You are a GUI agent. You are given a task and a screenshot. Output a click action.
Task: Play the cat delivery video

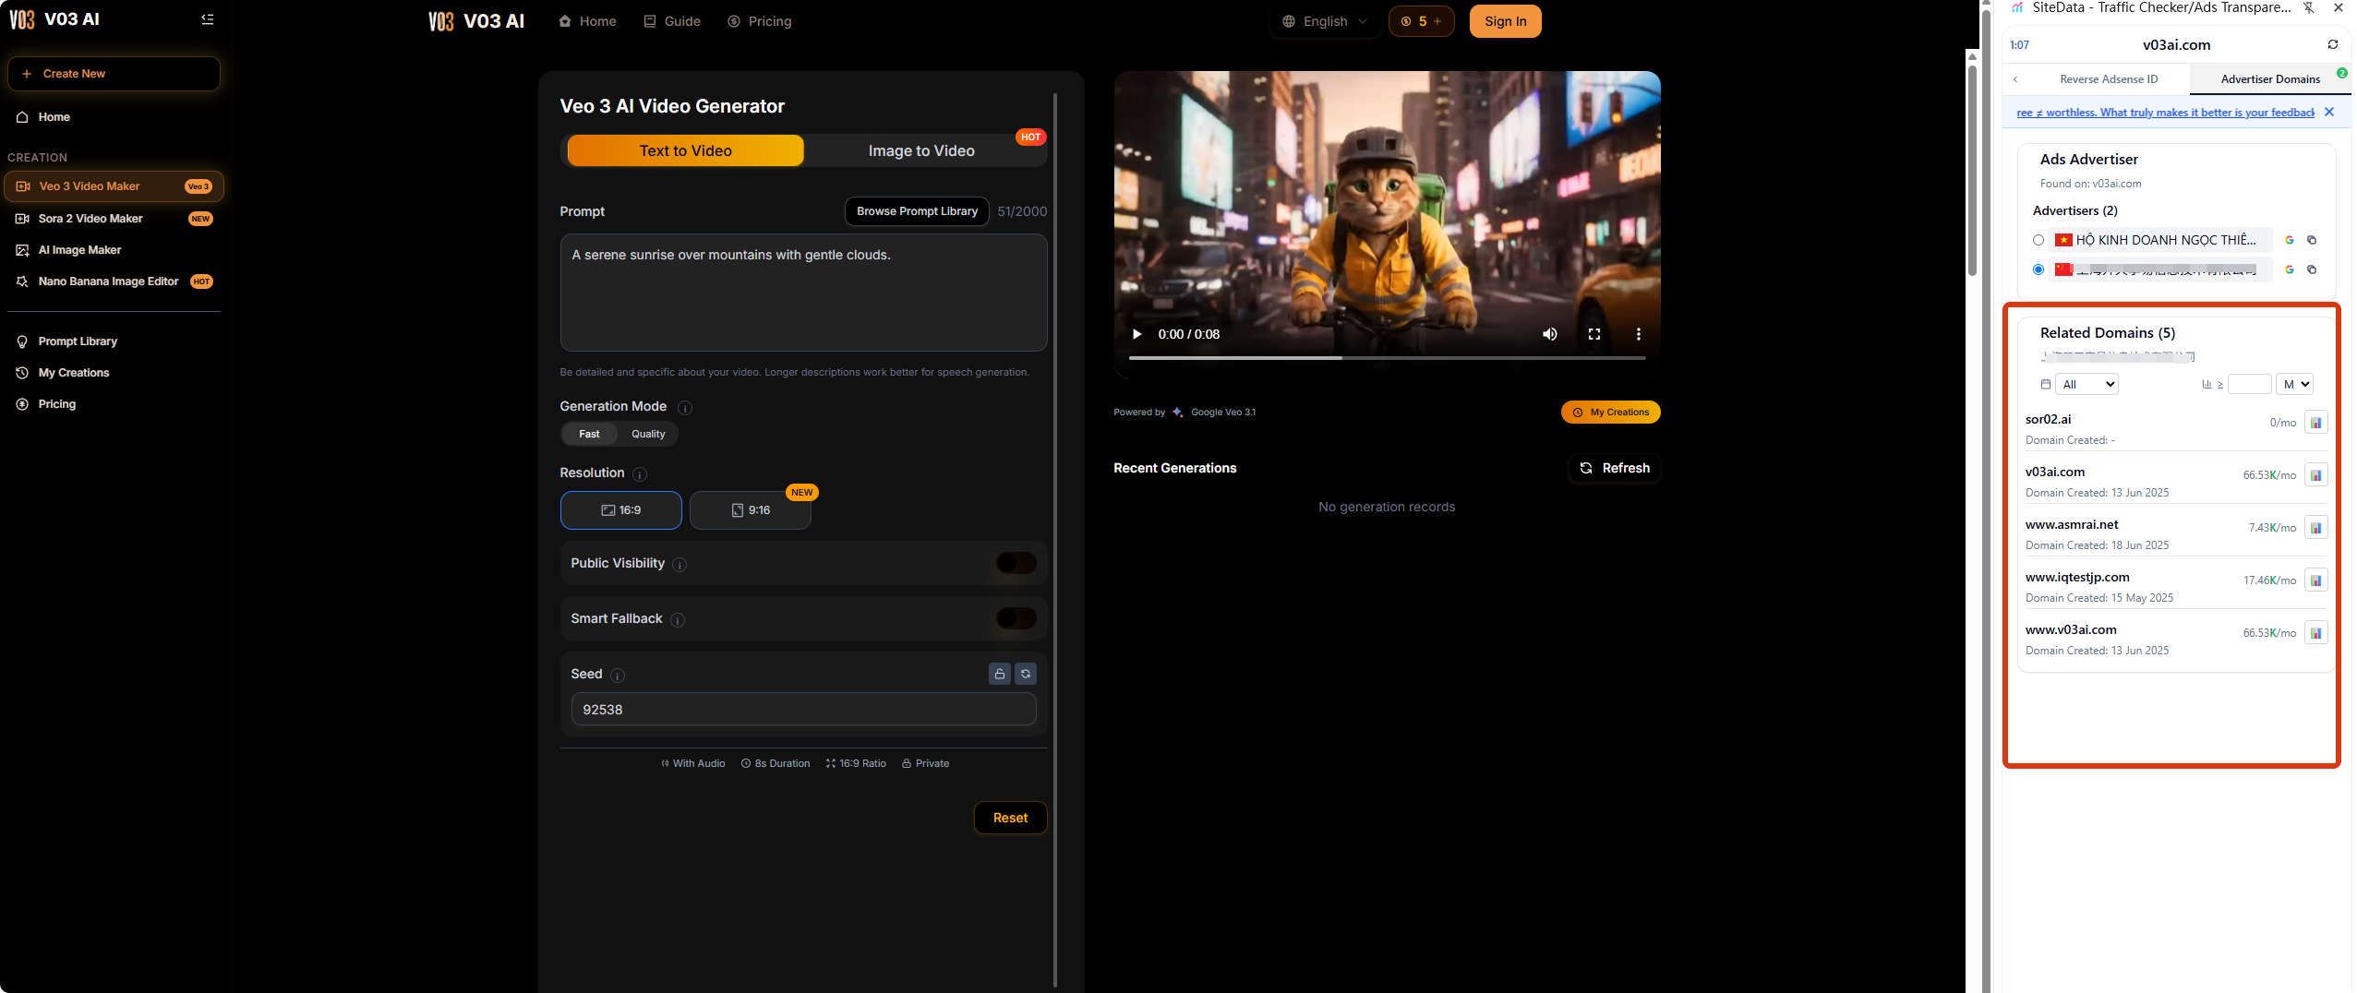pyautogui.click(x=1136, y=334)
